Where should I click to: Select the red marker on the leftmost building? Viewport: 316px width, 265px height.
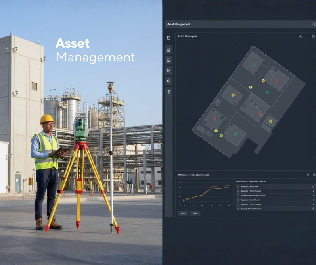(214, 118)
